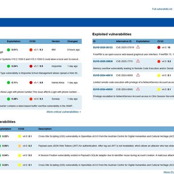The height and width of the screenshot is (174, 174).
Task: Click the Hamid Alinia vendor cell
Action: tap(58, 83)
